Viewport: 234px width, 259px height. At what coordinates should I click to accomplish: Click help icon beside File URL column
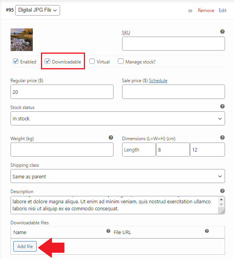207,231
